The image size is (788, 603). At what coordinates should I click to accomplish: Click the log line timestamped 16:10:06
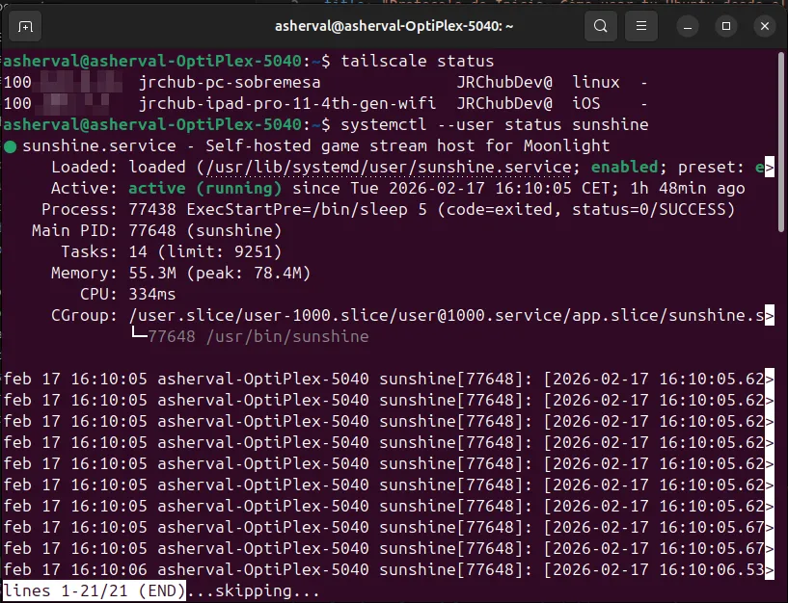(x=389, y=570)
